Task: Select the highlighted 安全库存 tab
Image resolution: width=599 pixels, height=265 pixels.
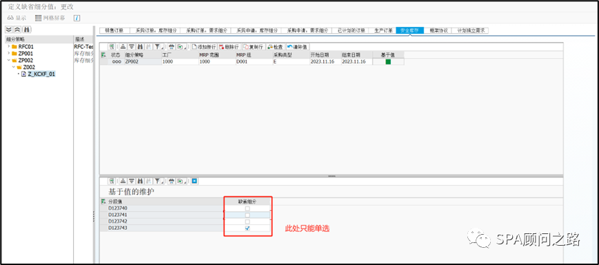Action: coord(410,30)
